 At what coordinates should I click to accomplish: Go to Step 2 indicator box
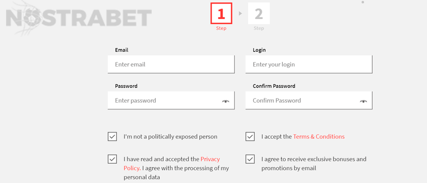(259, 13)
